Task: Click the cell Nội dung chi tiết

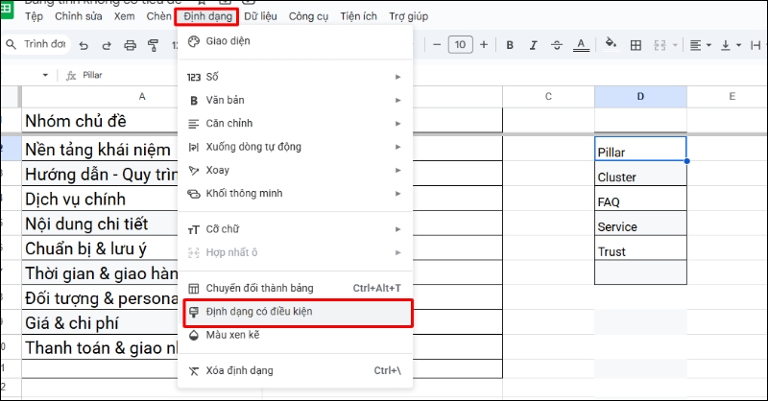Action: point(100,224)
